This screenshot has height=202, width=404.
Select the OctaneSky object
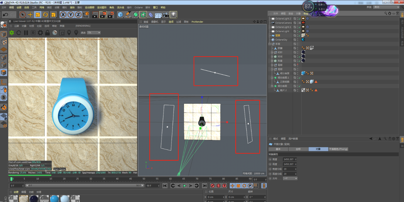click(x=281, y=40)
